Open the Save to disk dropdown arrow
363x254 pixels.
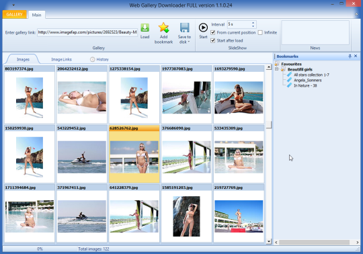pyautogui.click(x=189, y=42)
